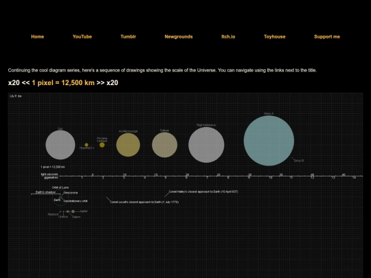
Task: Click the Toliman tan circle
Action: tap(165, 145)
